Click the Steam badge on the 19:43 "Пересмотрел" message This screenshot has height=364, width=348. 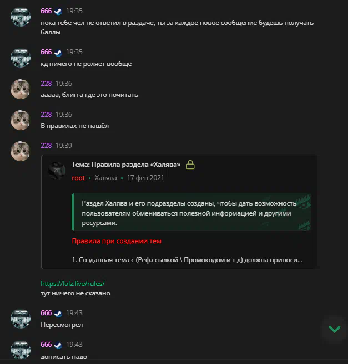point(58,314)
